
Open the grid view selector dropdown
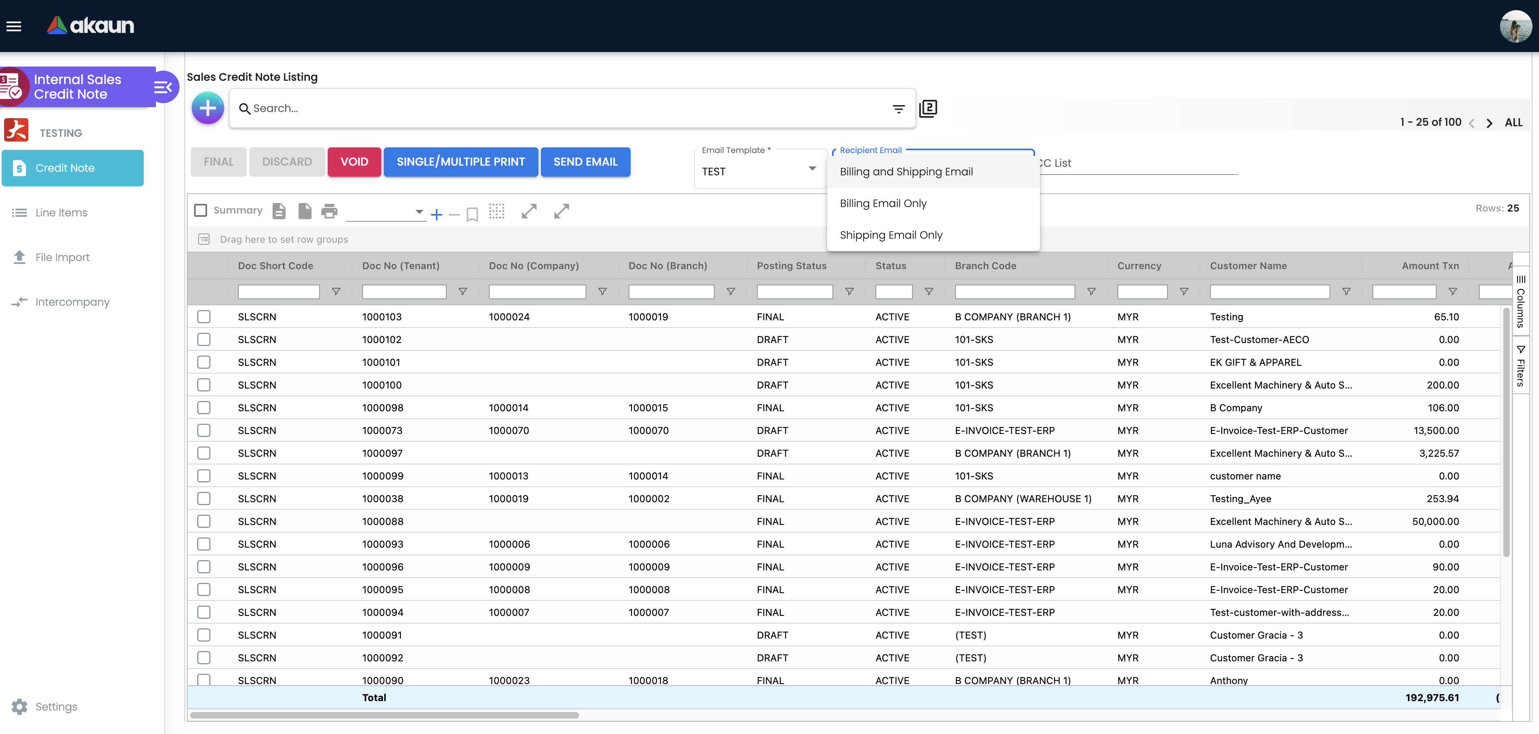coord(385,212)
